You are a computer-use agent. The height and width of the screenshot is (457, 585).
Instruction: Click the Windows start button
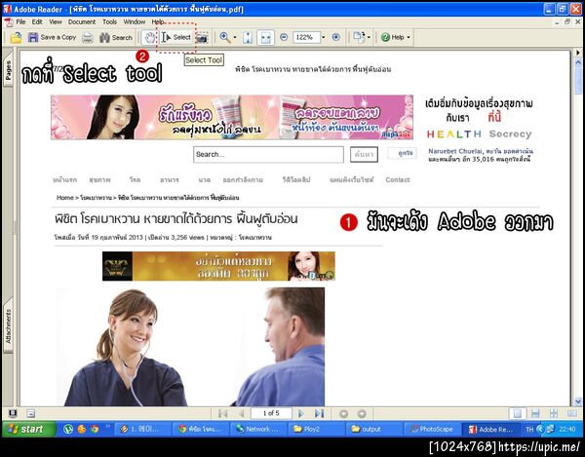(28, 429)
